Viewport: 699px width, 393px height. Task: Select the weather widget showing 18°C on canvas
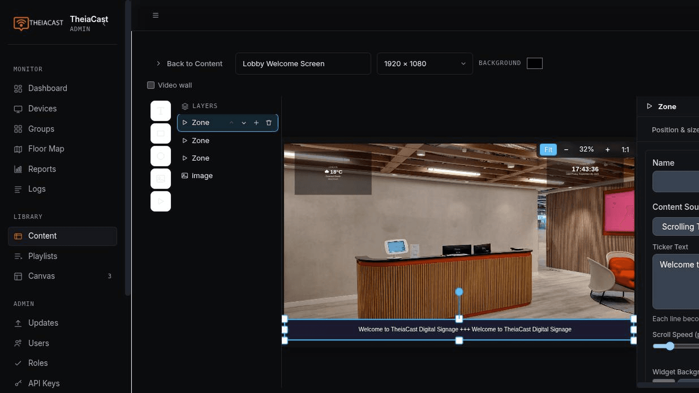[333, 173]
